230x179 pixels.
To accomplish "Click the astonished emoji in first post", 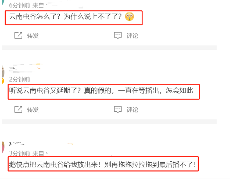I will click(x=129, y=16).
